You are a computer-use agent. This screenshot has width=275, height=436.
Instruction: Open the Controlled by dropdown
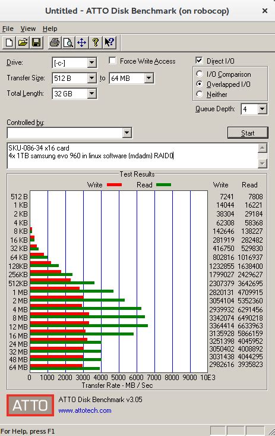(x=127, y=133)
